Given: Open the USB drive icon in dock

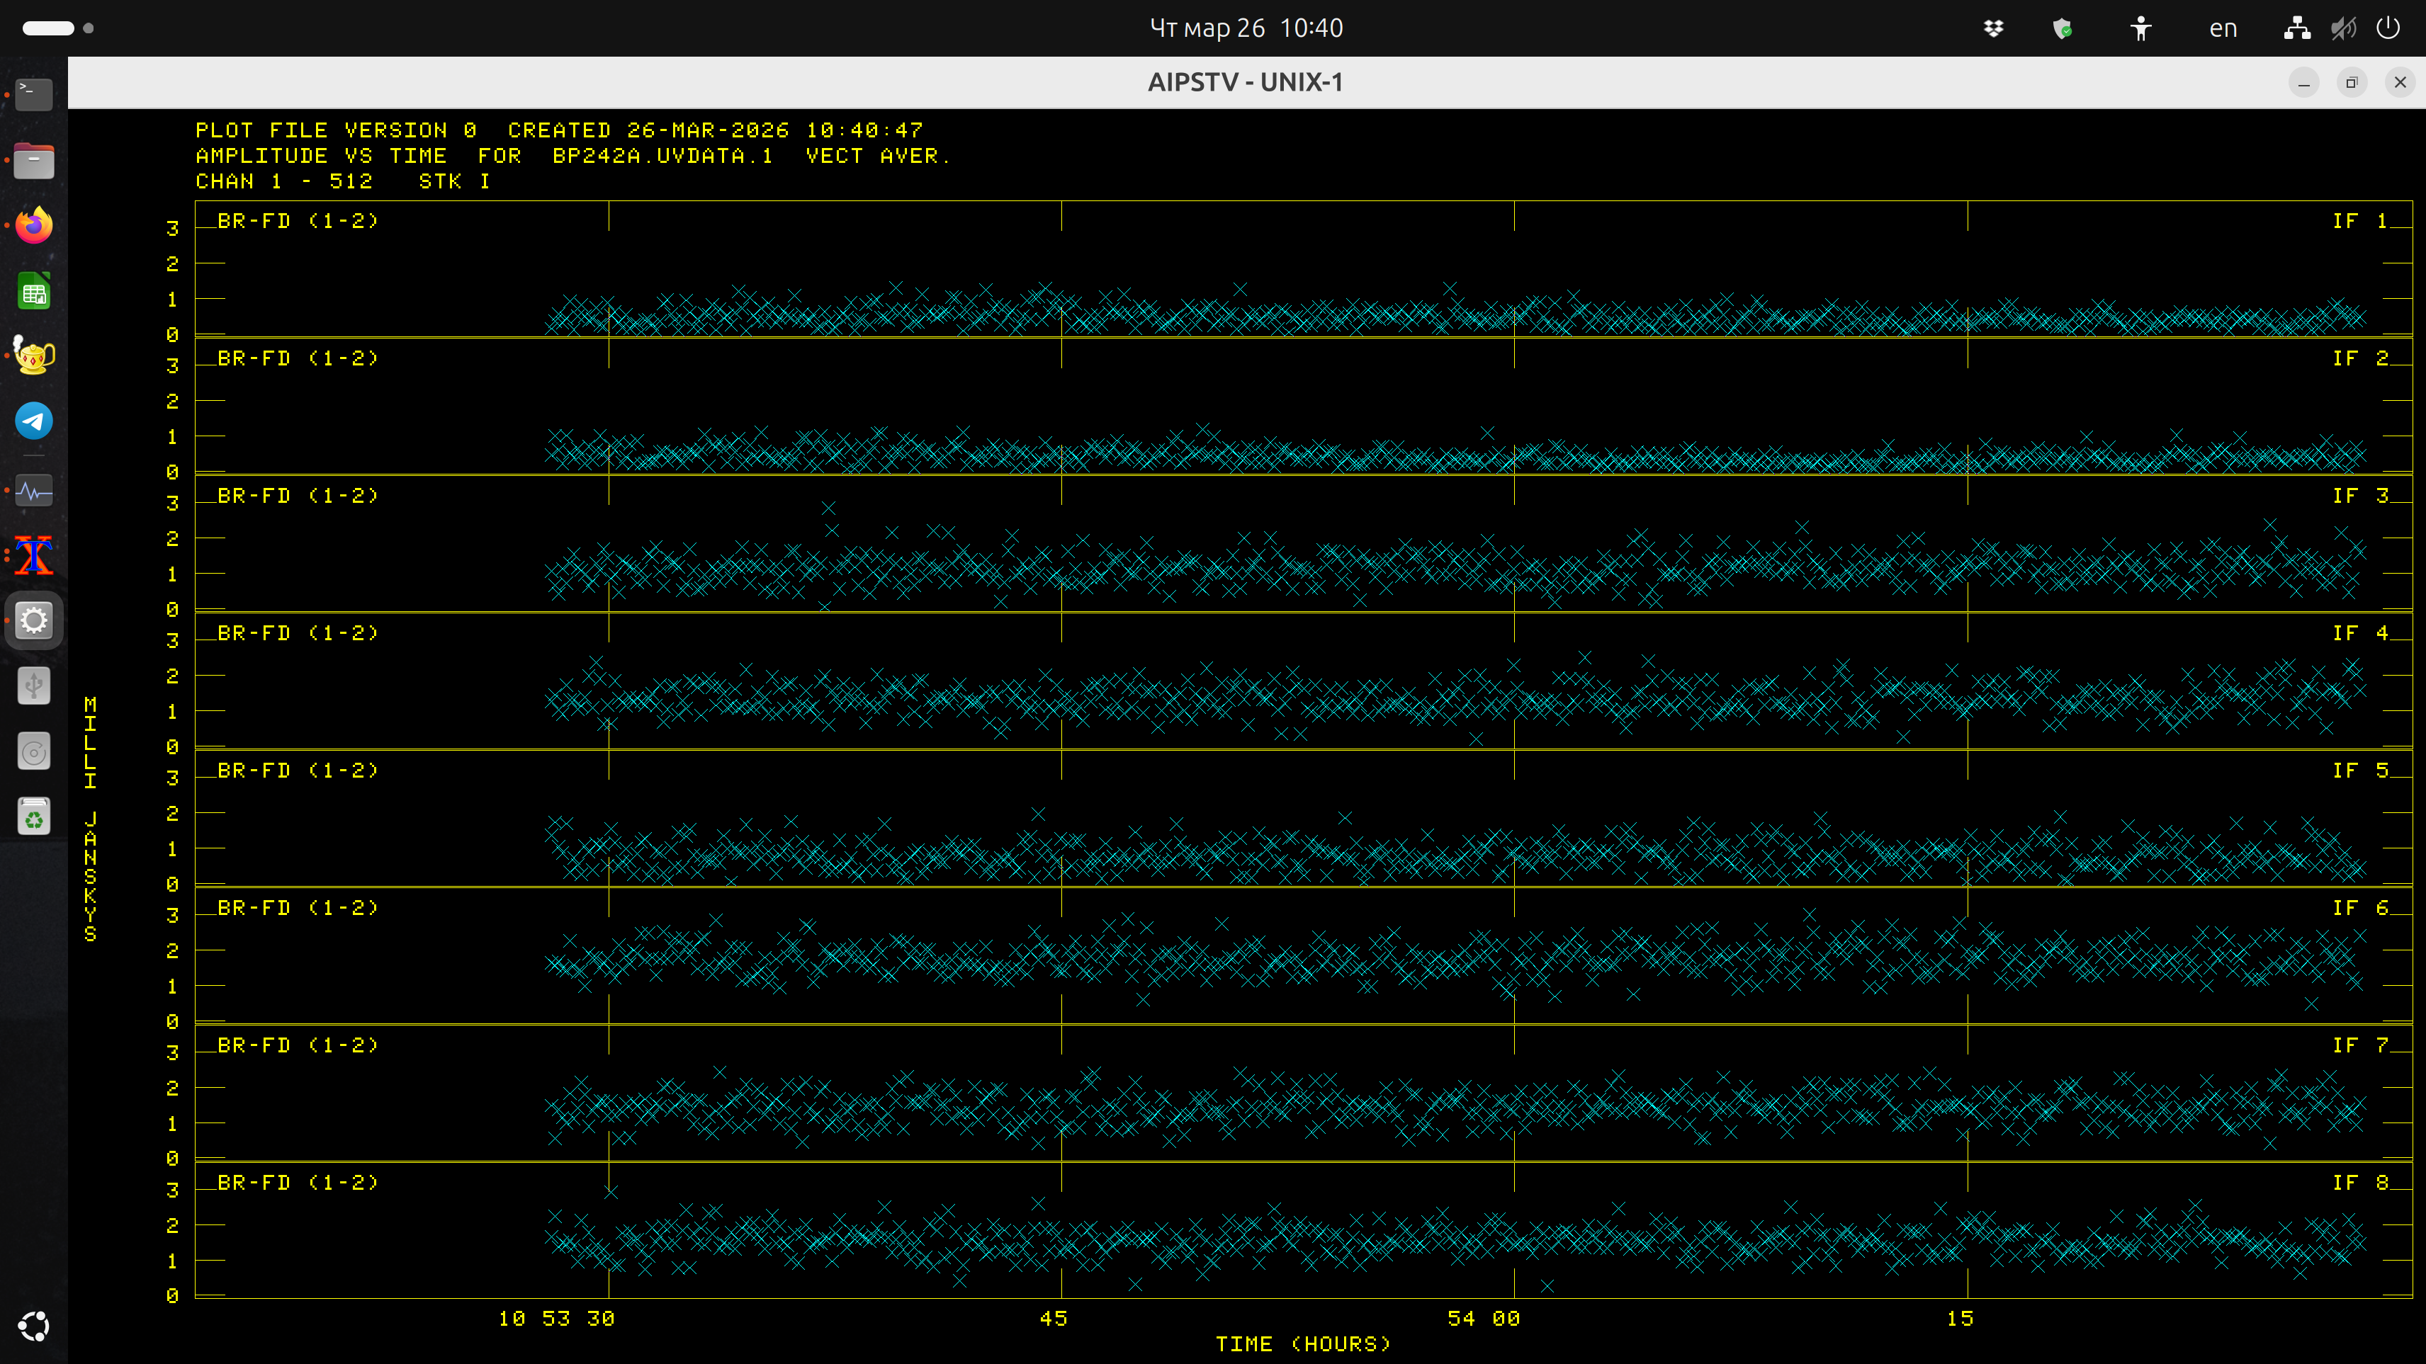Looking at the screenshot, I should click(x=34, y=686).
